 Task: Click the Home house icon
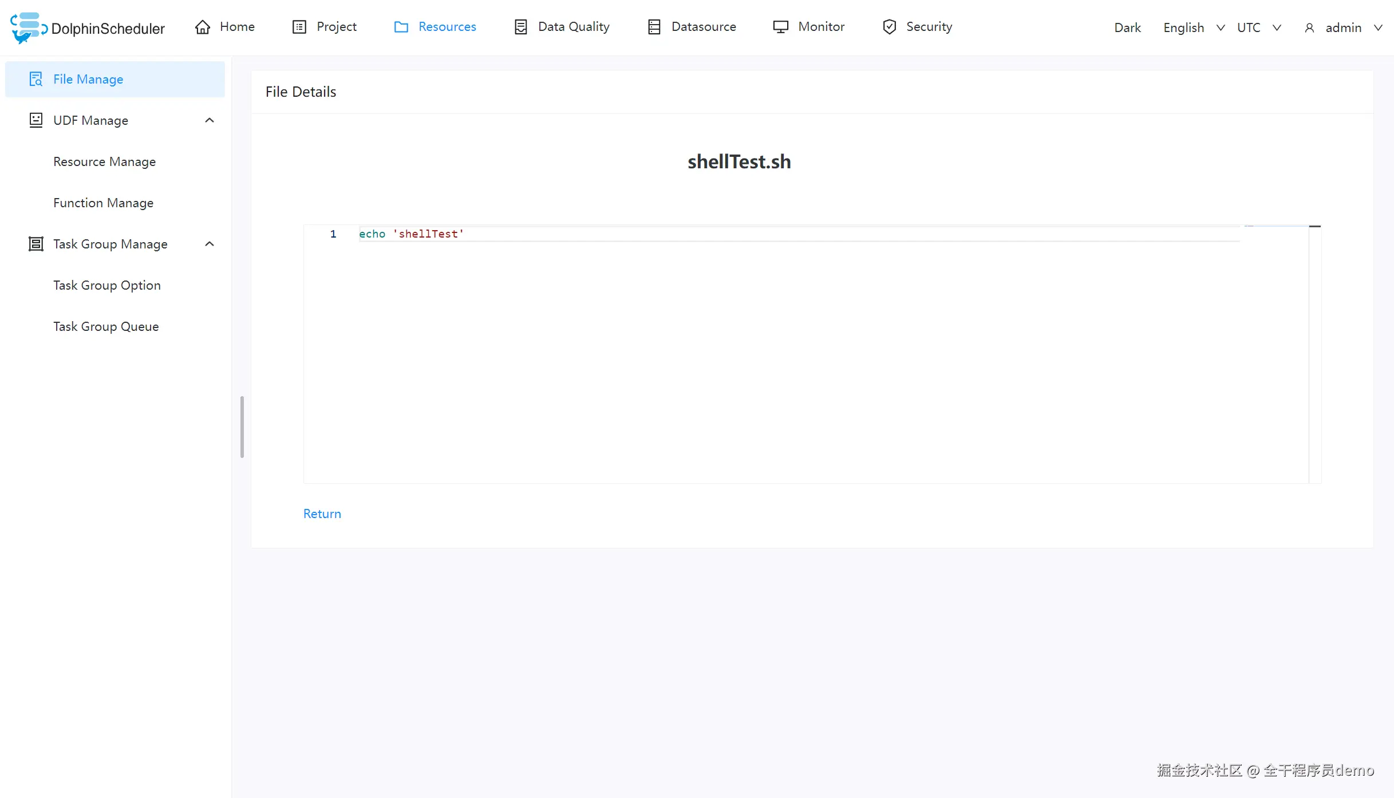point(203,27)
